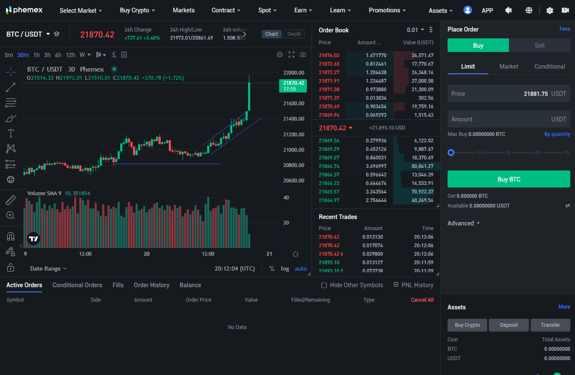The height and width of the screenshot is (375, 575).
Task: Change order book 0.01 precision
Action: [416, 30]
